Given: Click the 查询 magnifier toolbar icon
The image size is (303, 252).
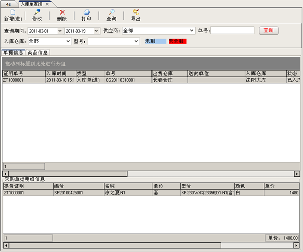Looking at the screenshot, I should coord(111,12).
